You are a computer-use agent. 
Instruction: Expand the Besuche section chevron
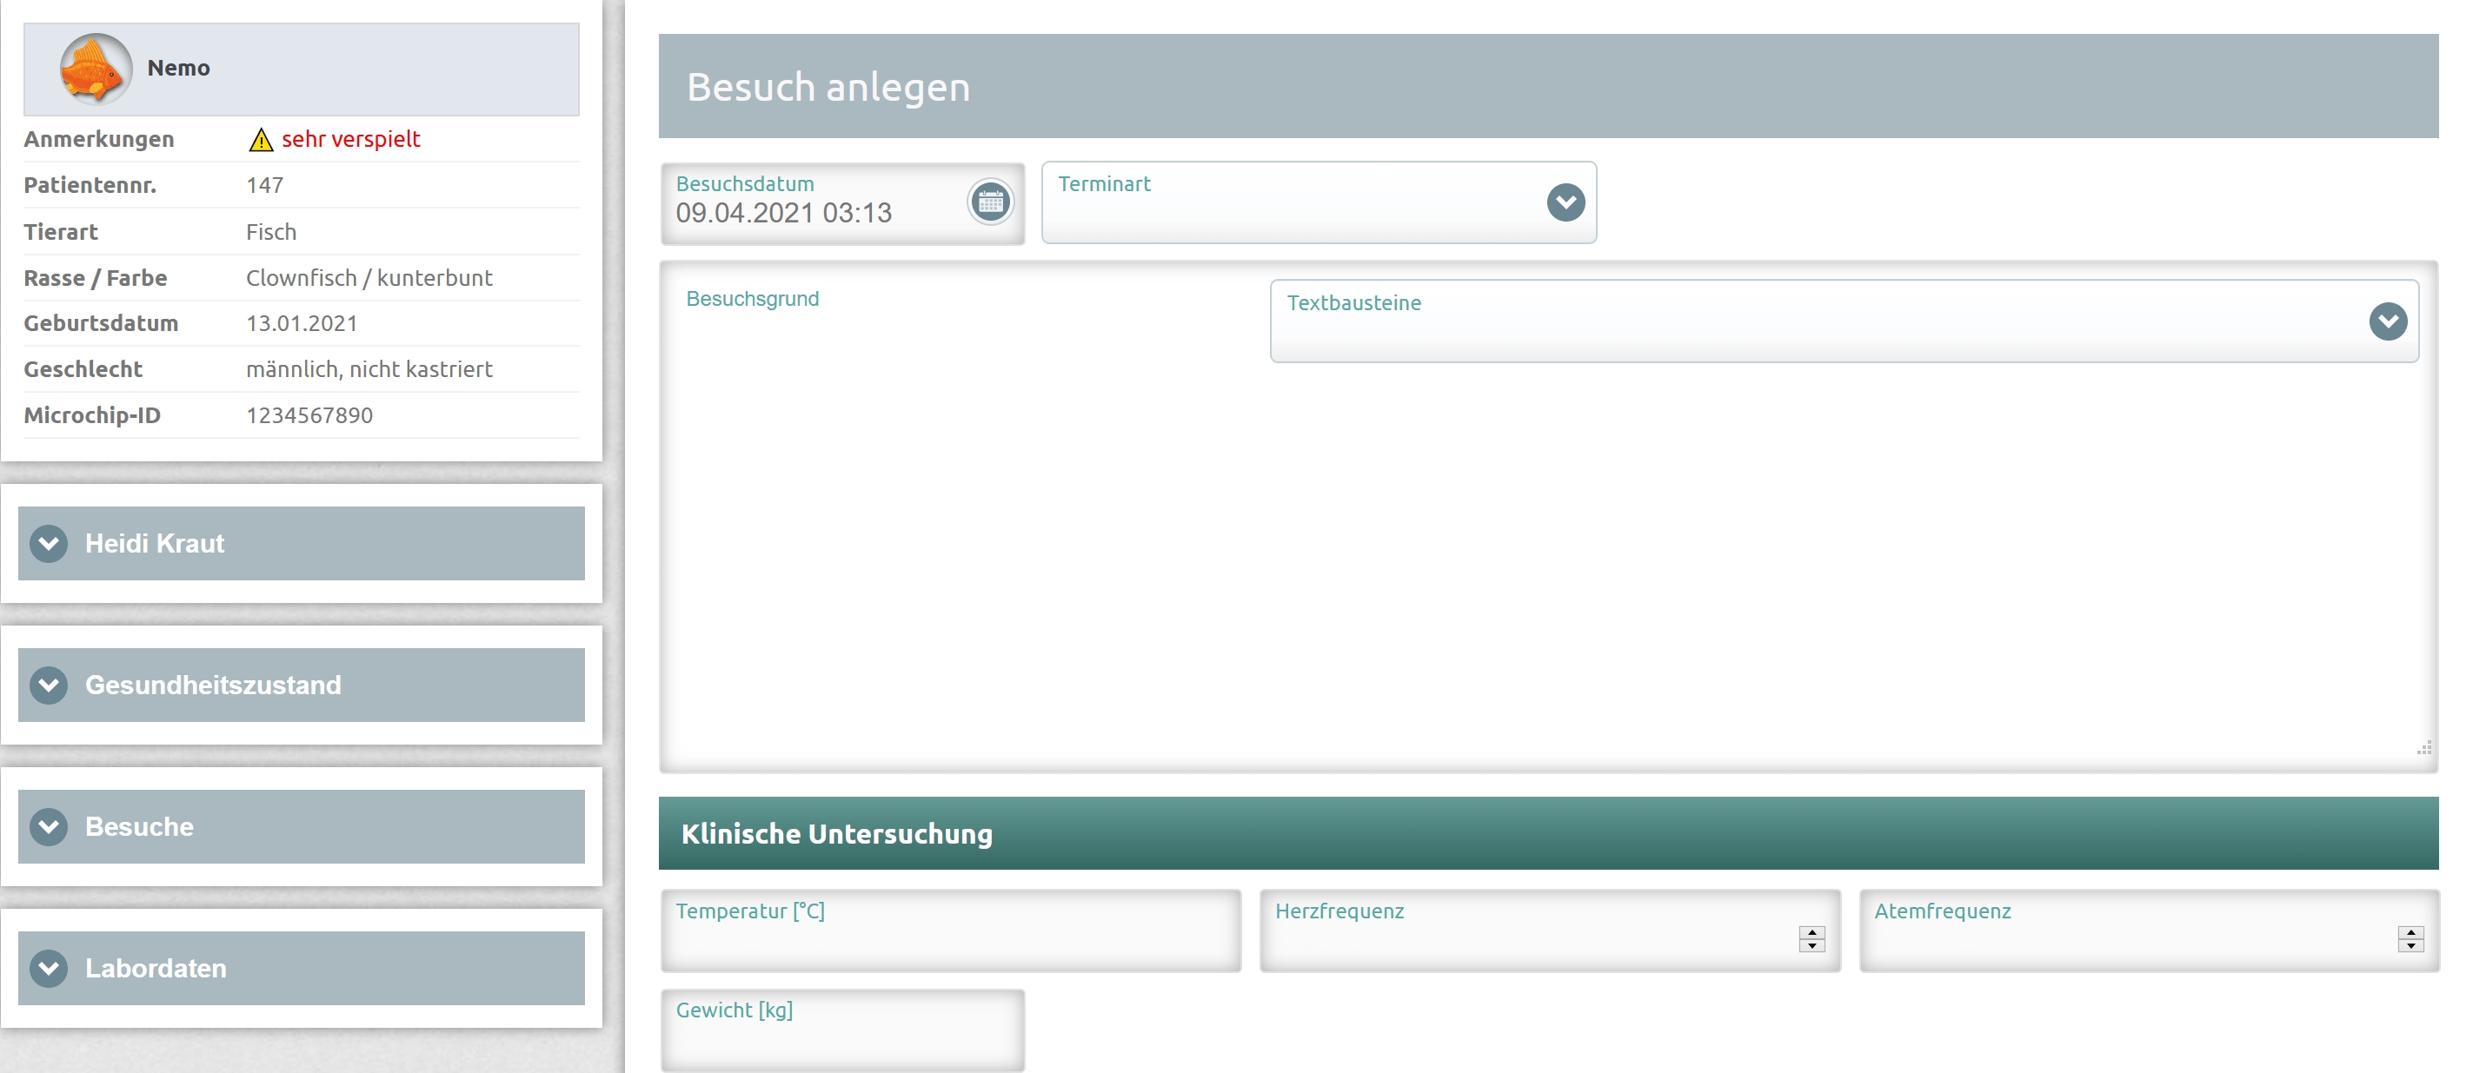click(x=49, y=826)
